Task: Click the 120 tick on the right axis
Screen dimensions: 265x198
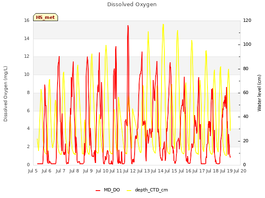Action: coord(247,21)
